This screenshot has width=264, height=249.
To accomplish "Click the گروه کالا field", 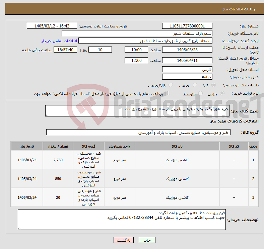I will [138, 132].
